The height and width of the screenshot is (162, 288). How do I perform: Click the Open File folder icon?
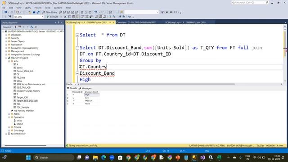coord(30,12)
